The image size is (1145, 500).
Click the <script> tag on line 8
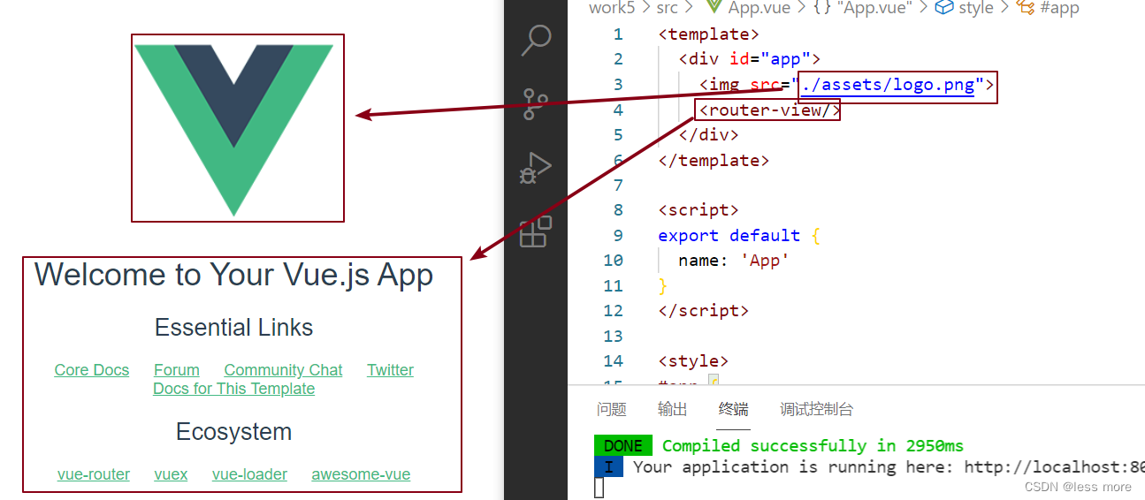pos(698,210)
